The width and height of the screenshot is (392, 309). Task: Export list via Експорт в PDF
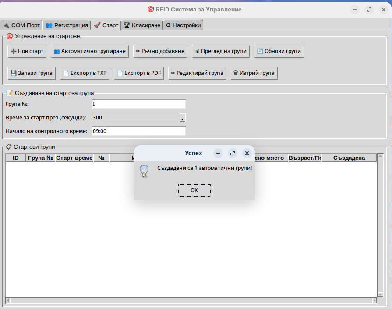[x=139, y=73]
